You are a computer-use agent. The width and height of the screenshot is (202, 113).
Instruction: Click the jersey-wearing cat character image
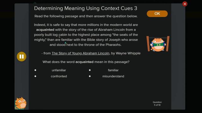pos(158,44)
